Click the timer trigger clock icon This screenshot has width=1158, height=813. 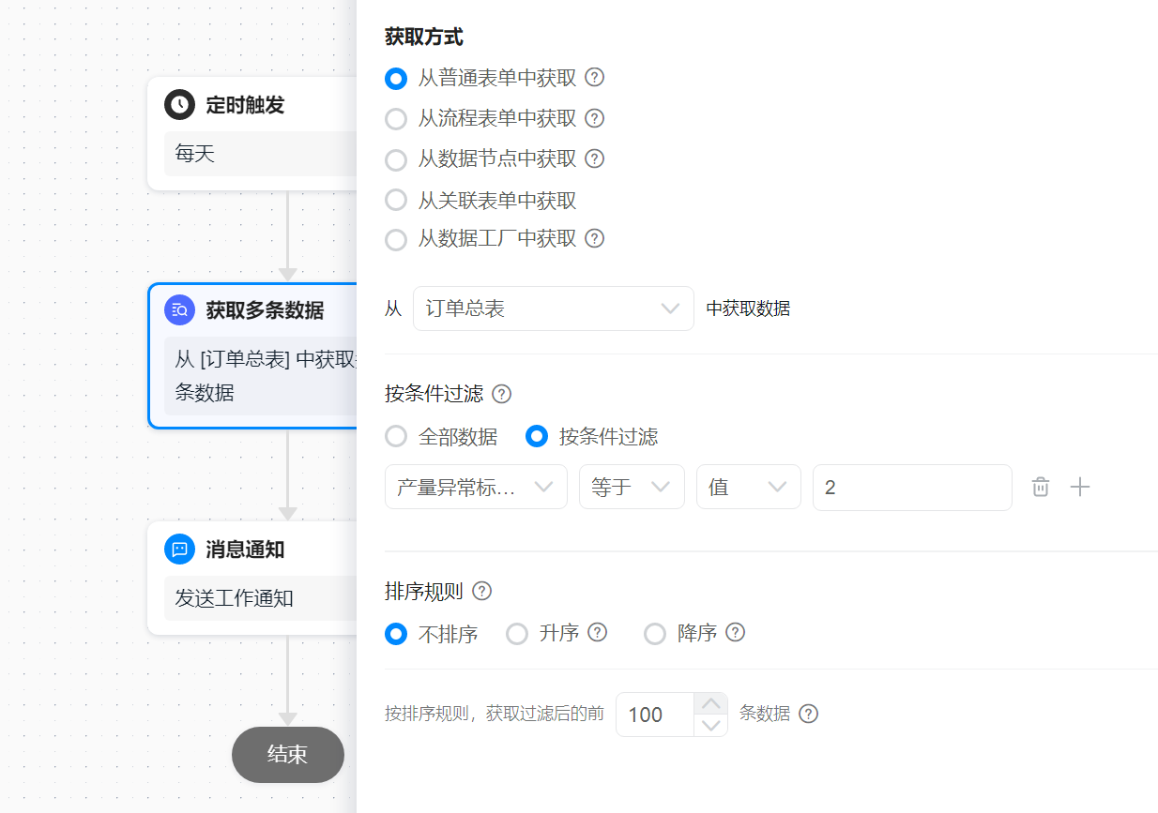(179, 105)
